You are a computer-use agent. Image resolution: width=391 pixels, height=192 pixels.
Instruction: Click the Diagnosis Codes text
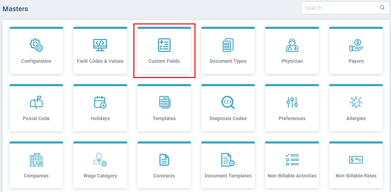pyautogui.click(x=228, y=118)
